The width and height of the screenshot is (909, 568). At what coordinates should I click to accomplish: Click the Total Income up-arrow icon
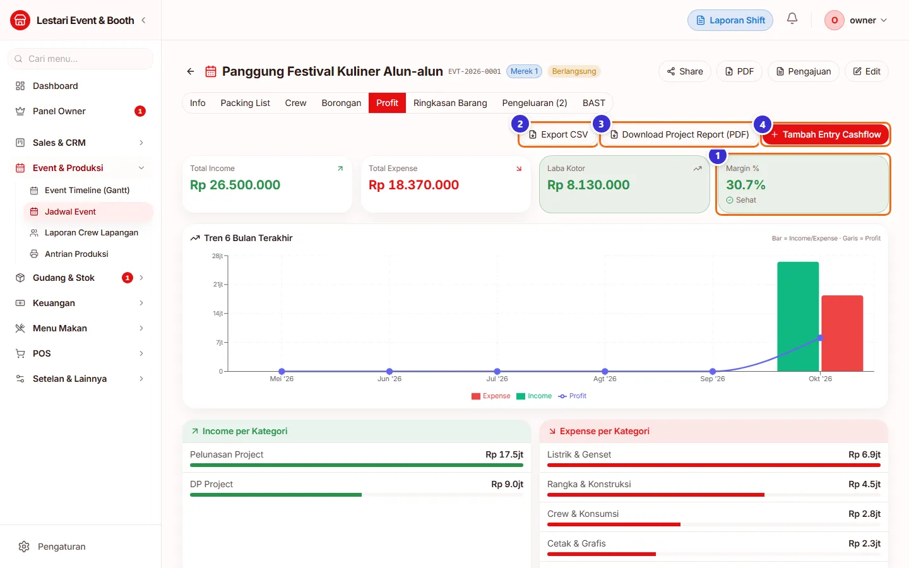click(340, 169)
